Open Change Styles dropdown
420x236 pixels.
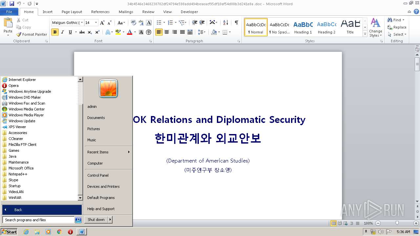click(375, 28)
